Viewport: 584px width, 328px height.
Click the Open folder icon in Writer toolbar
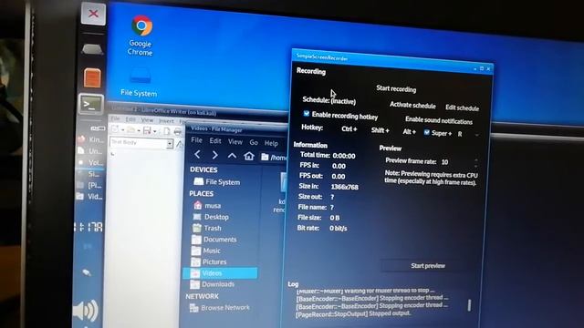130,129
